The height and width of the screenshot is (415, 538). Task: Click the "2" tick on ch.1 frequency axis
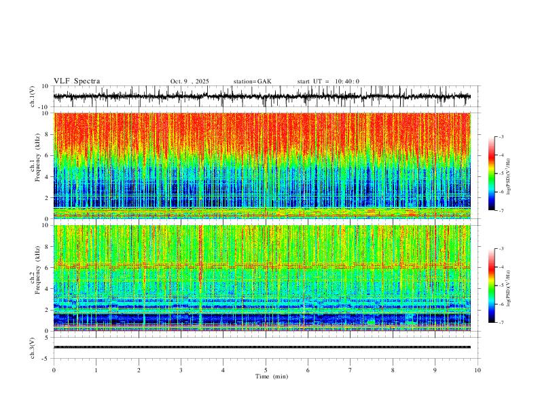[47, 197]
